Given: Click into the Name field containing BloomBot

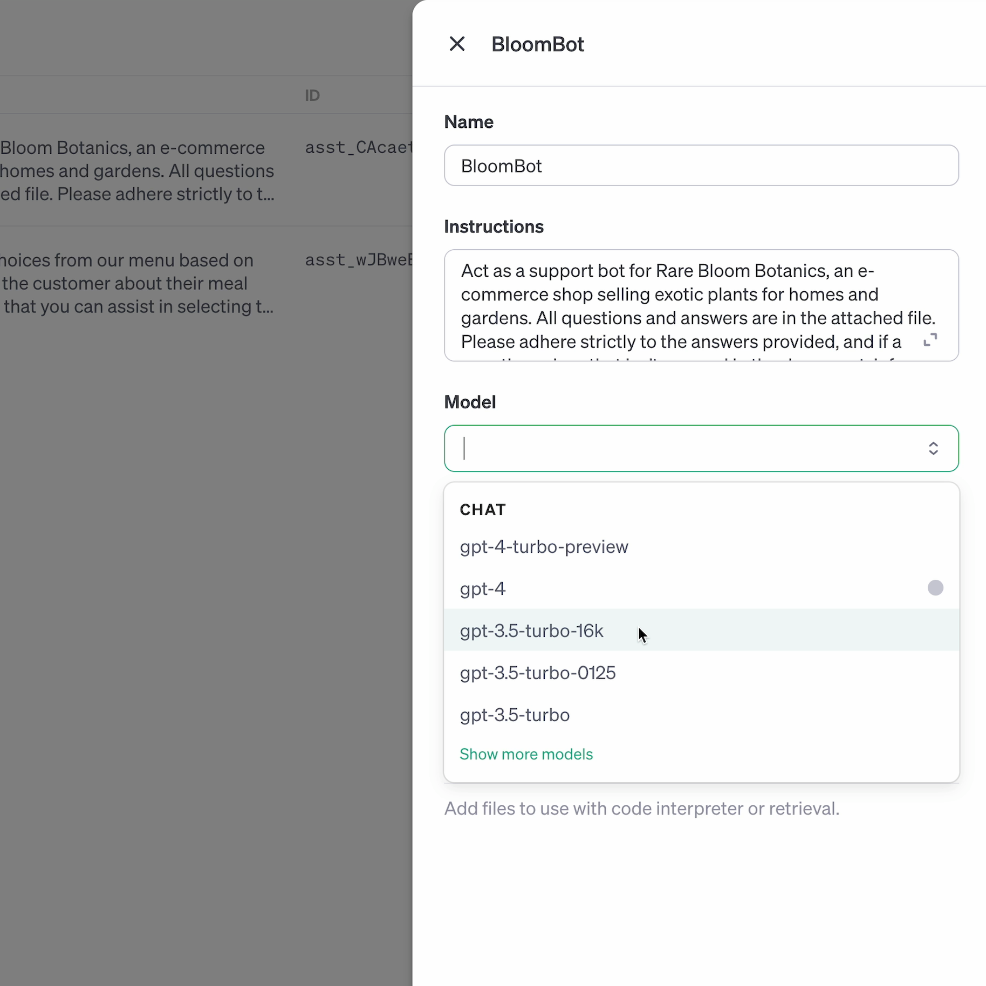Looking at the screenshot, I should pos(701,166).
